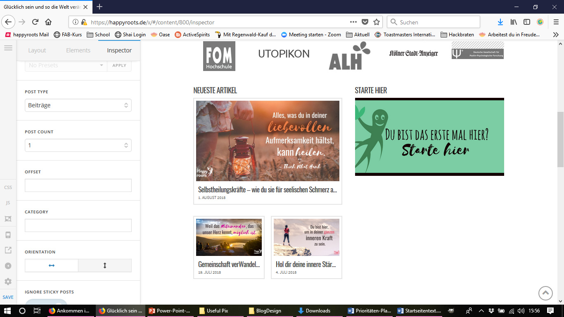Open the Post Type dropdown
This screenshot has width=564, height=317.
pyautogui.click(x=78, y=105)
